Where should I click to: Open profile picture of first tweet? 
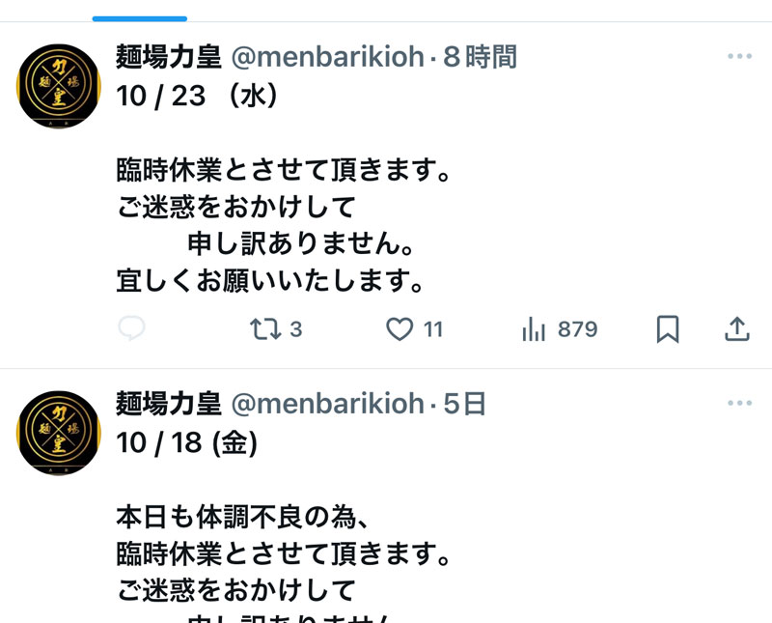tap(59, 86)
